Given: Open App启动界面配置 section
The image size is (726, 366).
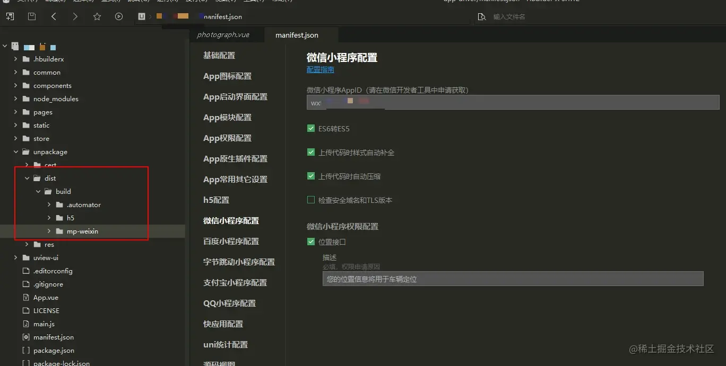Looking at the screenshot, I should pos(235,96).
